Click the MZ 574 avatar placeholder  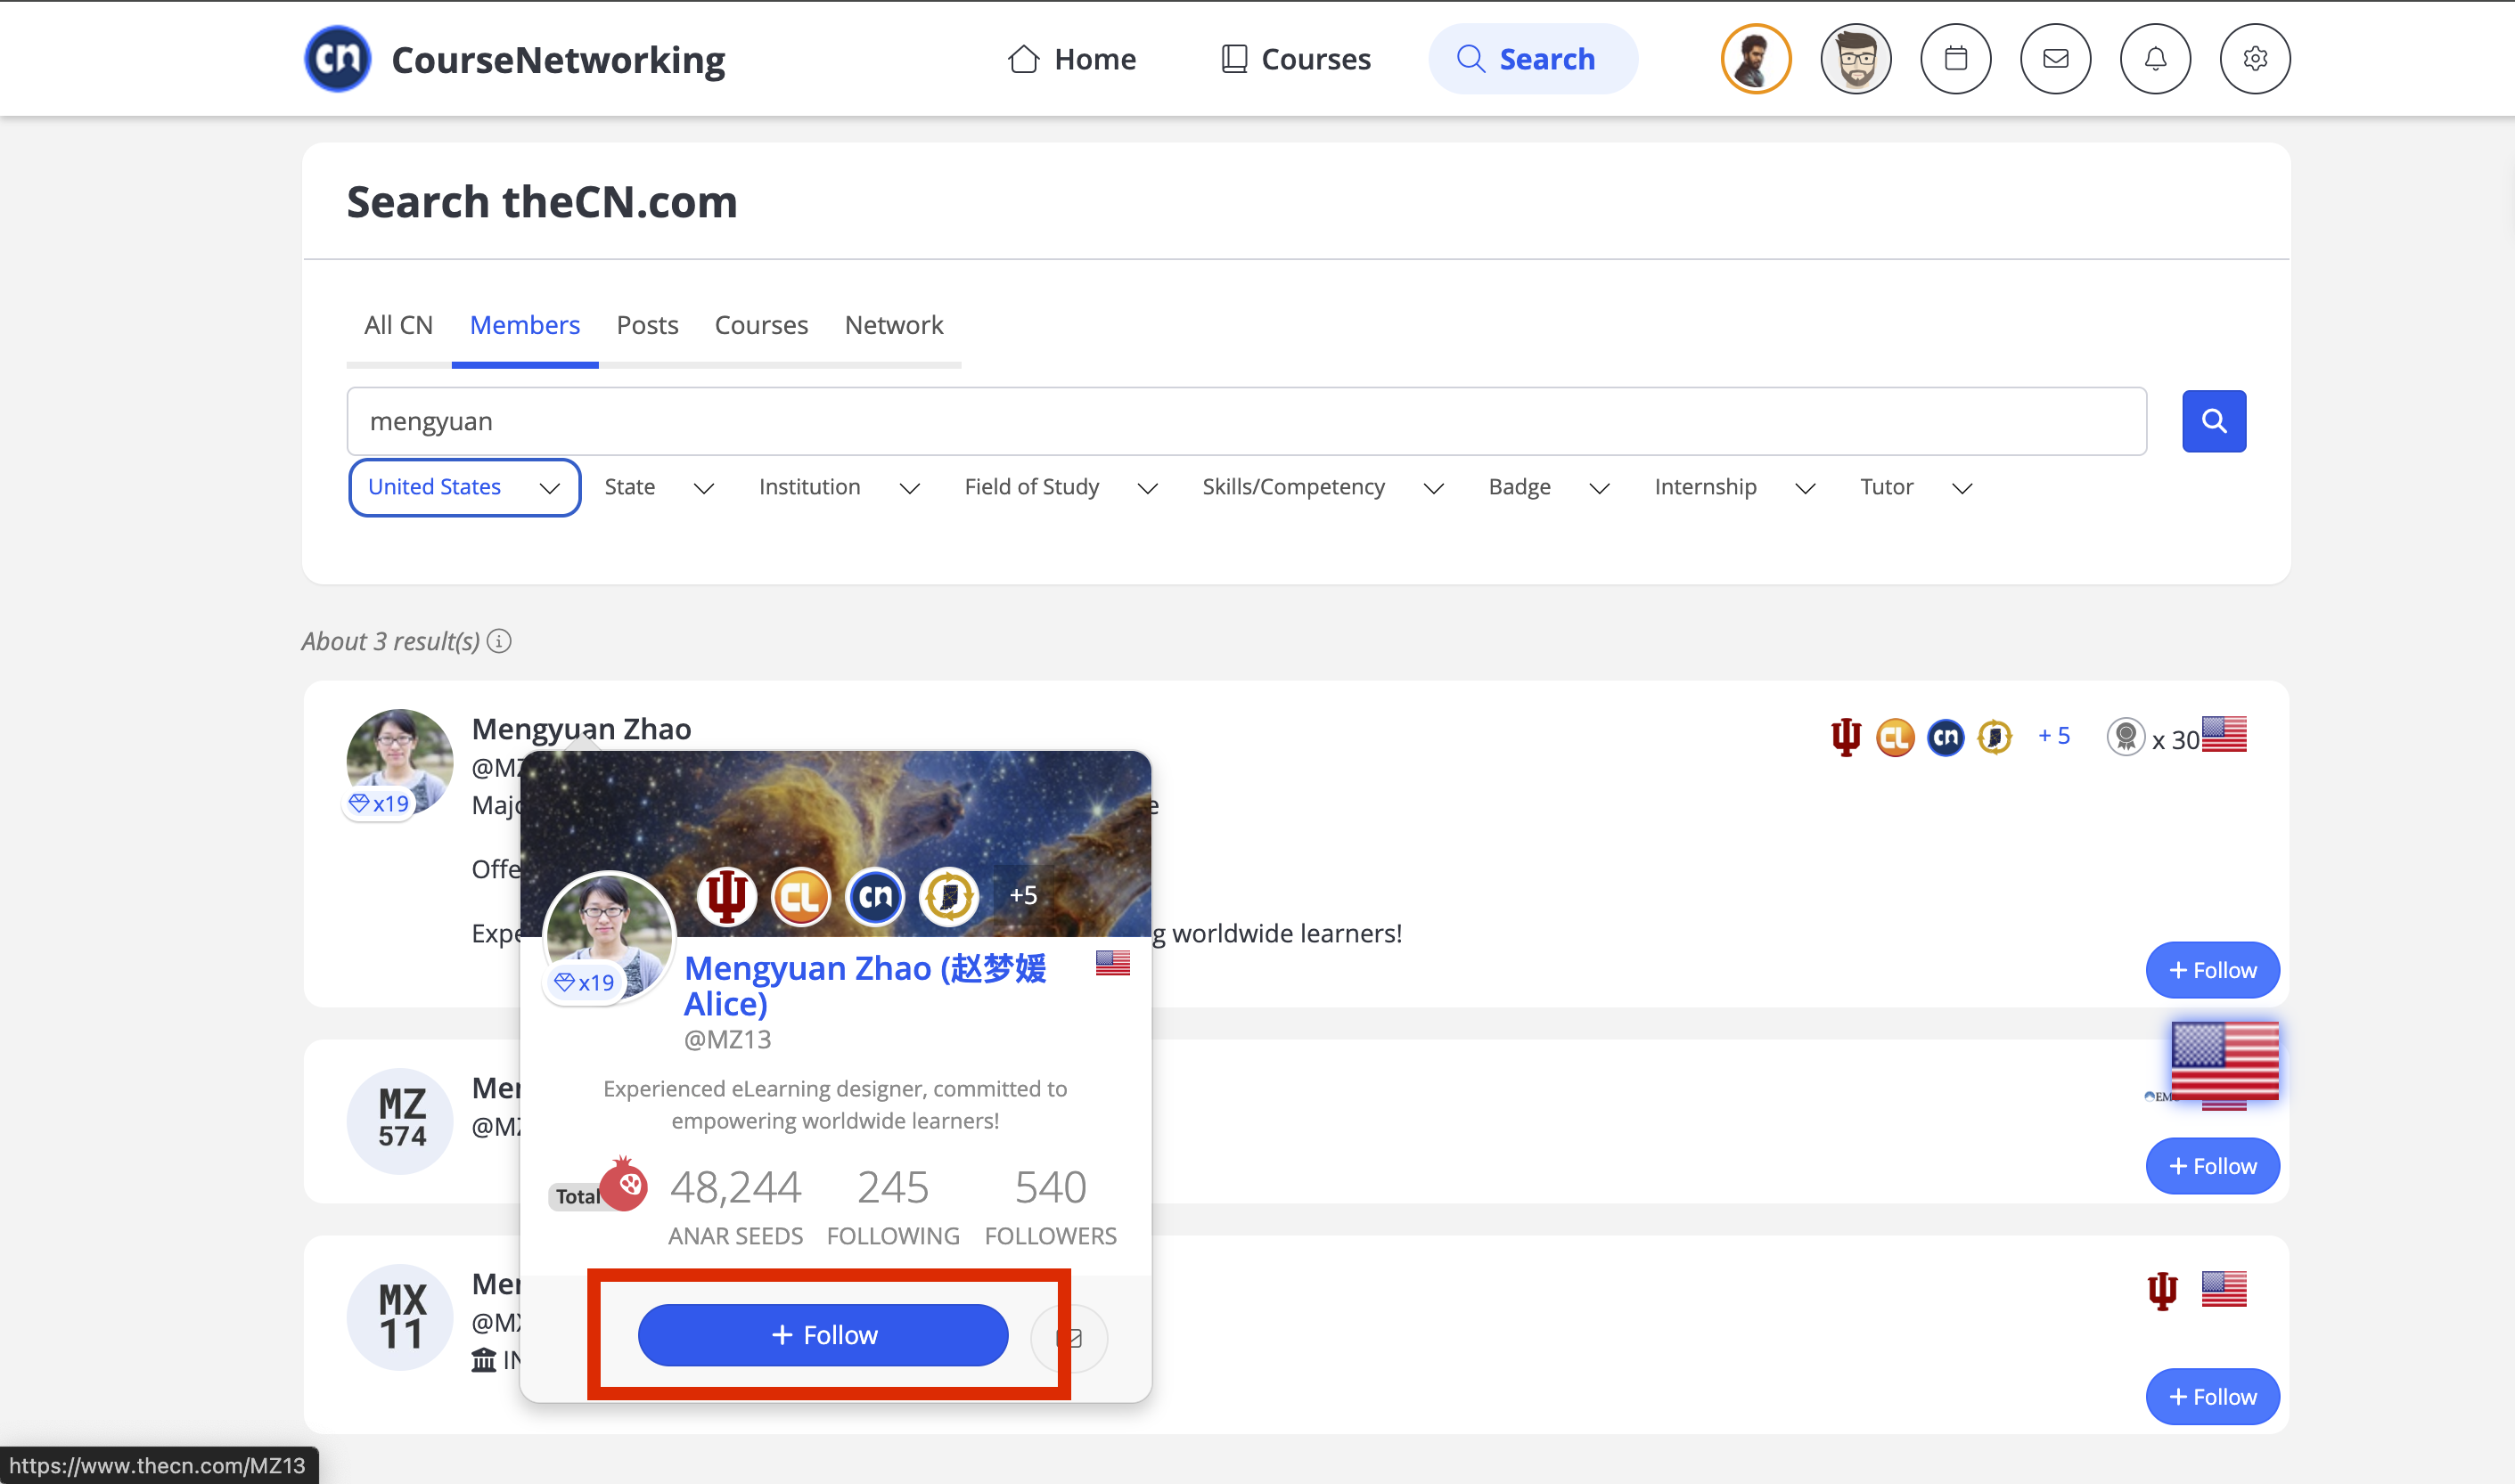[401, 1120]
